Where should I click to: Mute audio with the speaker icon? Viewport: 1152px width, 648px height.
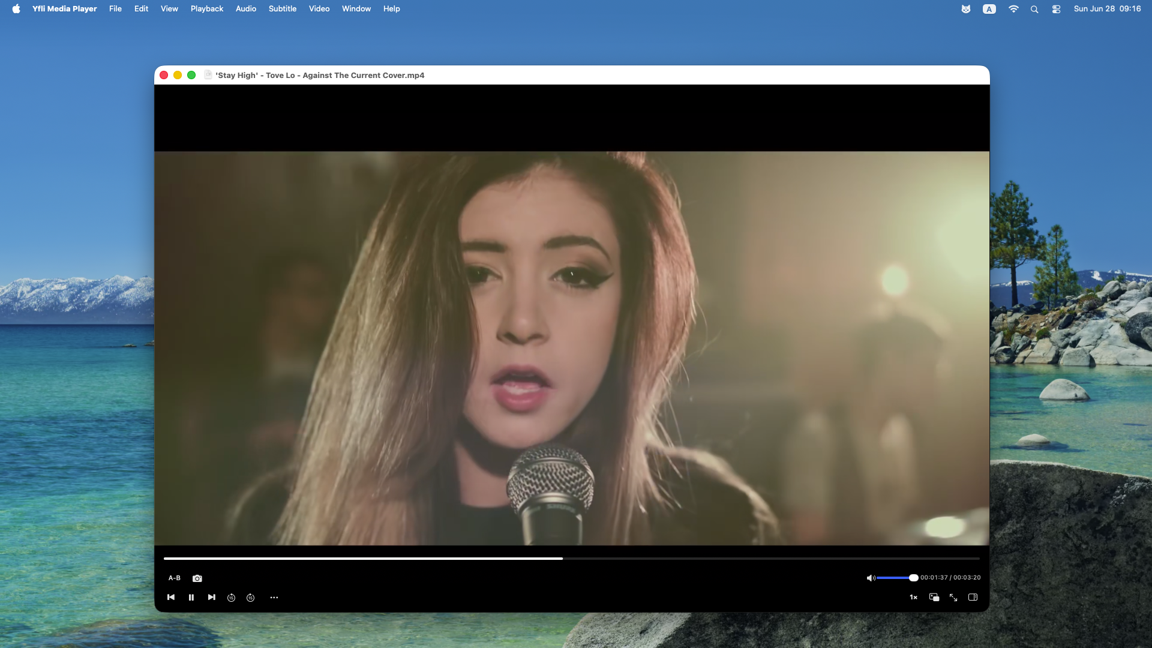[x=871, y=578]
